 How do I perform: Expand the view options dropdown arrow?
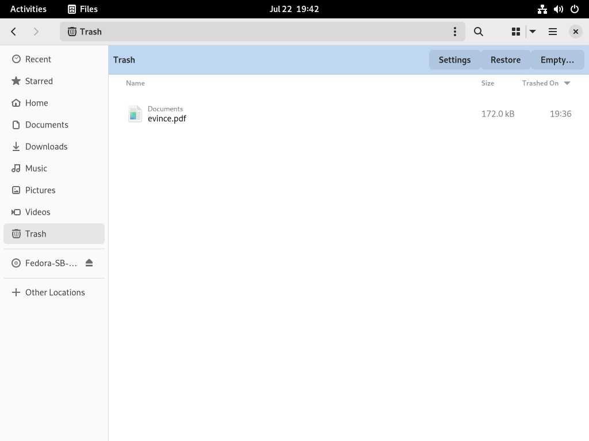[533, 32]
